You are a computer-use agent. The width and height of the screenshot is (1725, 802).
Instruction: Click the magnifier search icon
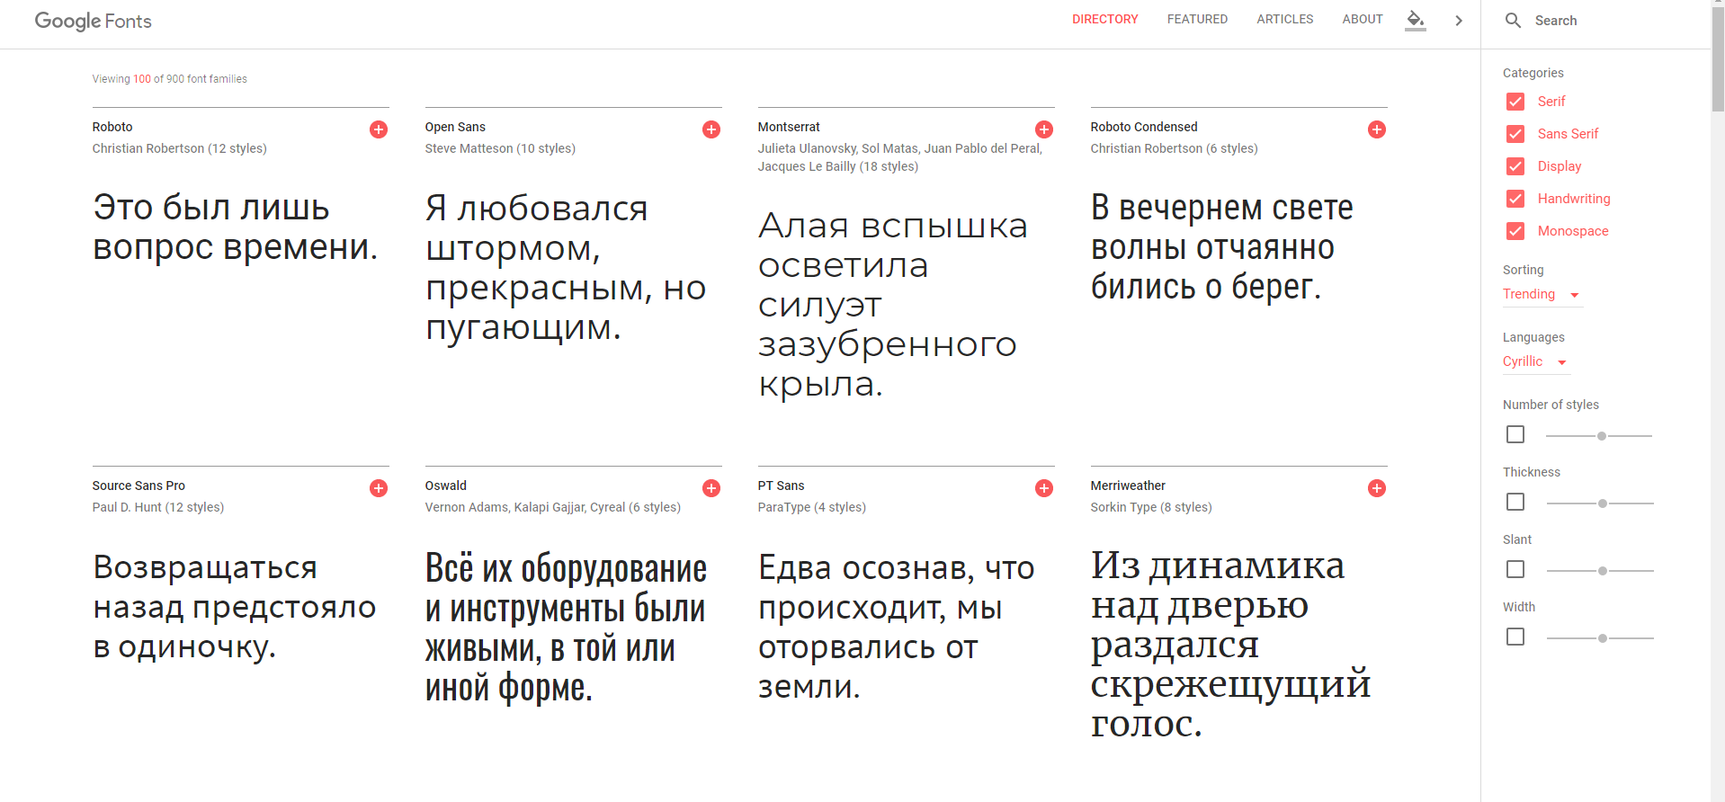pyautogui.click(x=1514, y=21)
